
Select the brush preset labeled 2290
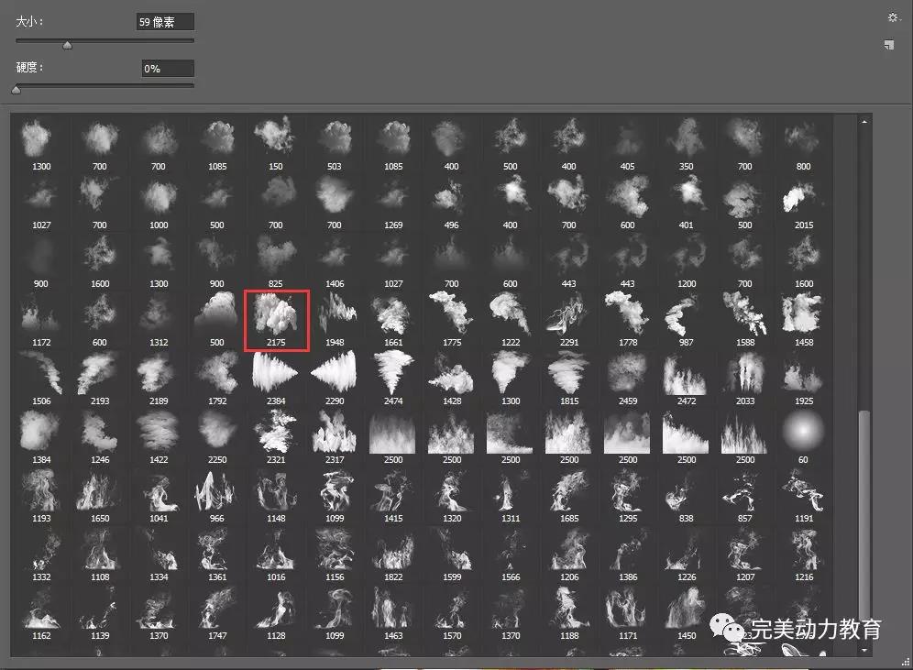coord(335,374)
